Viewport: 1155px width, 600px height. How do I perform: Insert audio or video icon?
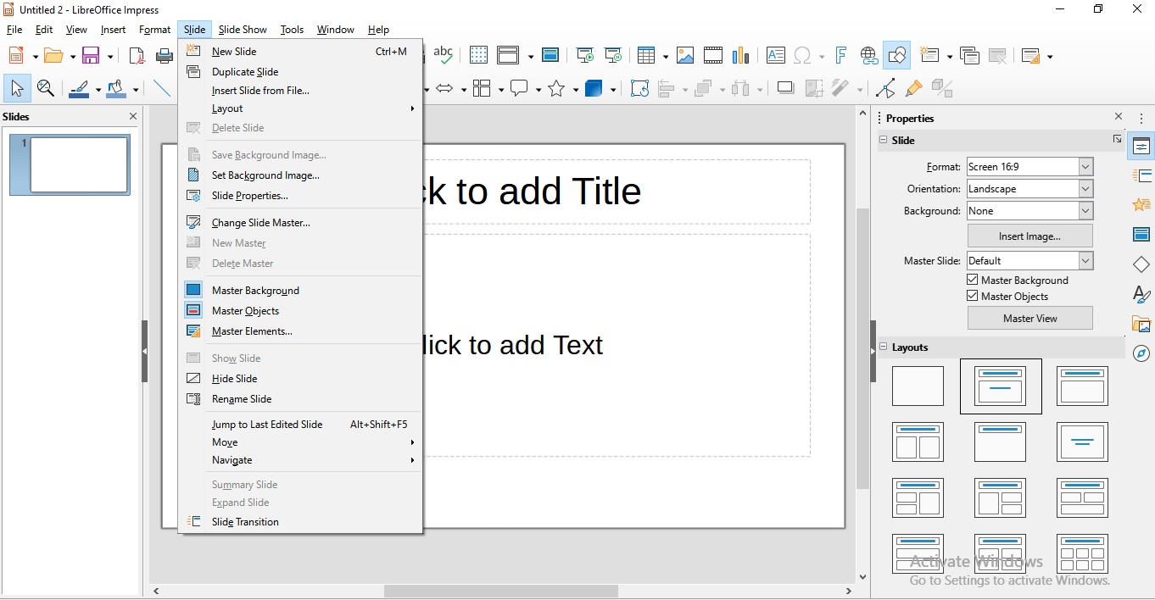tap(713, 55)
